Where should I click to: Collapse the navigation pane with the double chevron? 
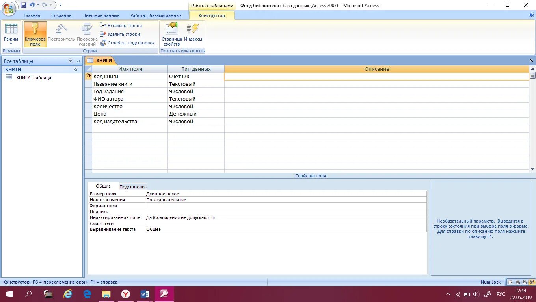(78, 61)
